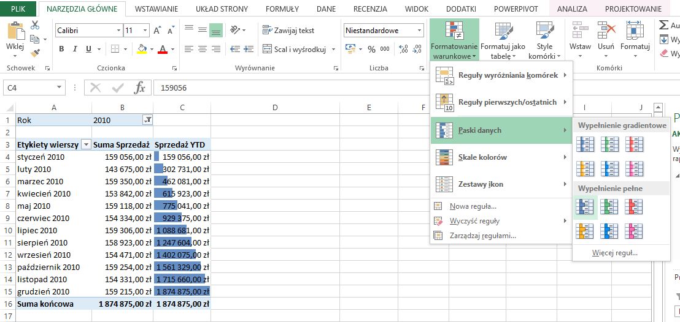Viewport: 680px width, 322px height.
Task: Switch to the FORMUŁY ribbon tab
Action: (282, 9)
